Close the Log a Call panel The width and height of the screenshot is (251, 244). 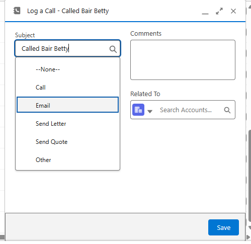tap(233, 11)
